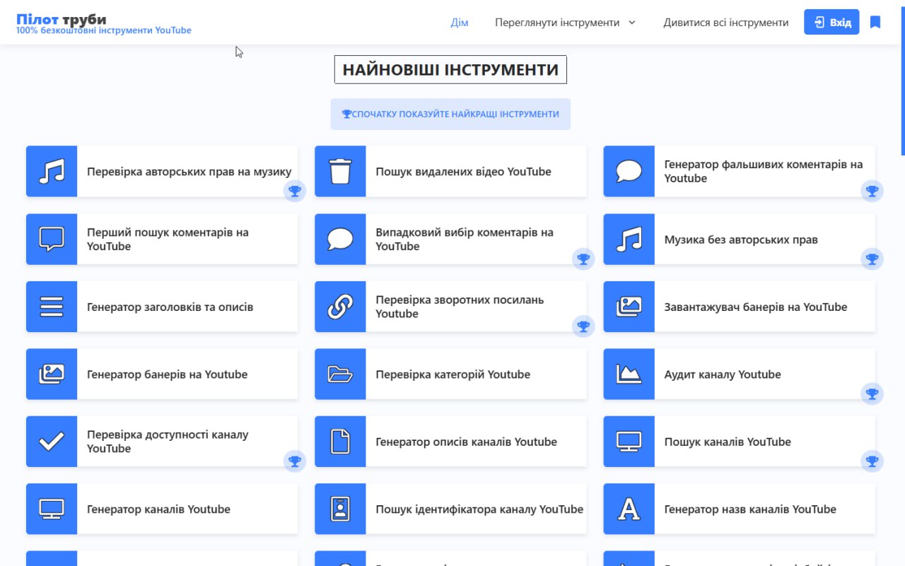Open Дивитися всі інструменти in the navbar
Image resolution: width=905 pixels, height=566 pixels.
726,23
